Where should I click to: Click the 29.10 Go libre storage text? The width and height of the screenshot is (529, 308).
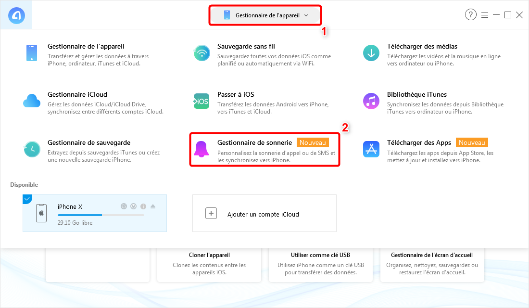pos(75,223)
